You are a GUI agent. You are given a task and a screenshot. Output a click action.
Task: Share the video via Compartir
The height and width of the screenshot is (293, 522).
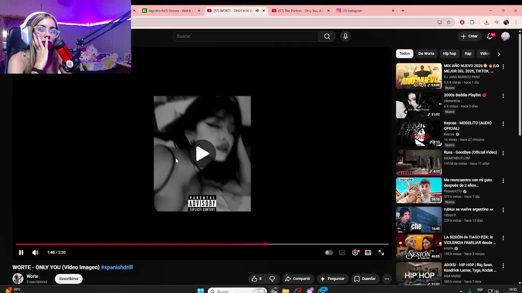[298, 279]
